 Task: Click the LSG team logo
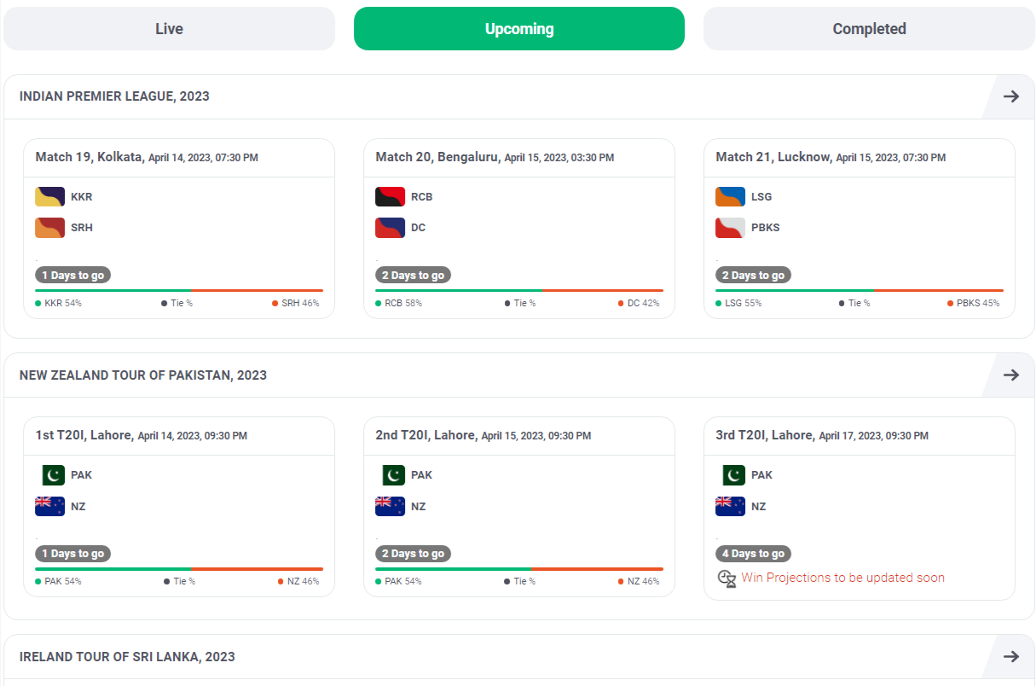tap(729, 196)
